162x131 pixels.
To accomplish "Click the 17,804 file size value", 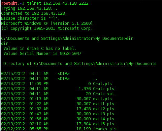I will [x=84, y=124].
